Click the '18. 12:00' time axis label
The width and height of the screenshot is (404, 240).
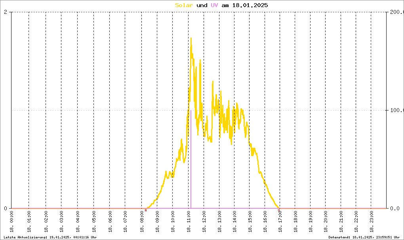204,222
